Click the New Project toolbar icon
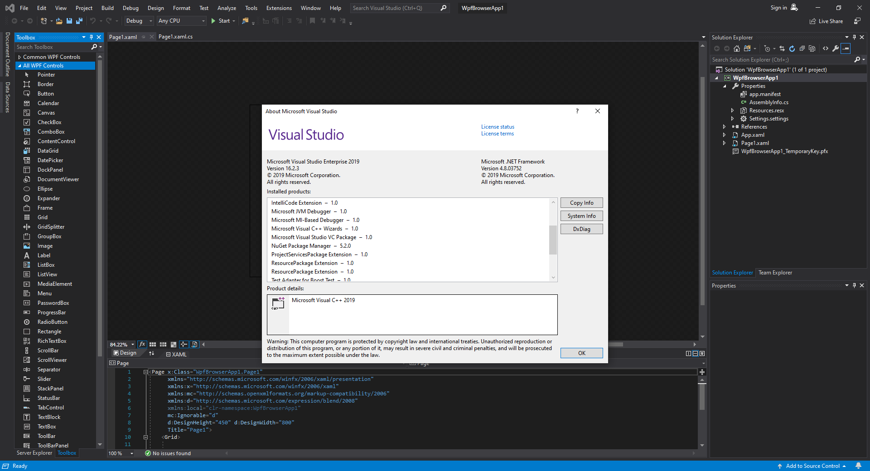 tap(43, 21)
